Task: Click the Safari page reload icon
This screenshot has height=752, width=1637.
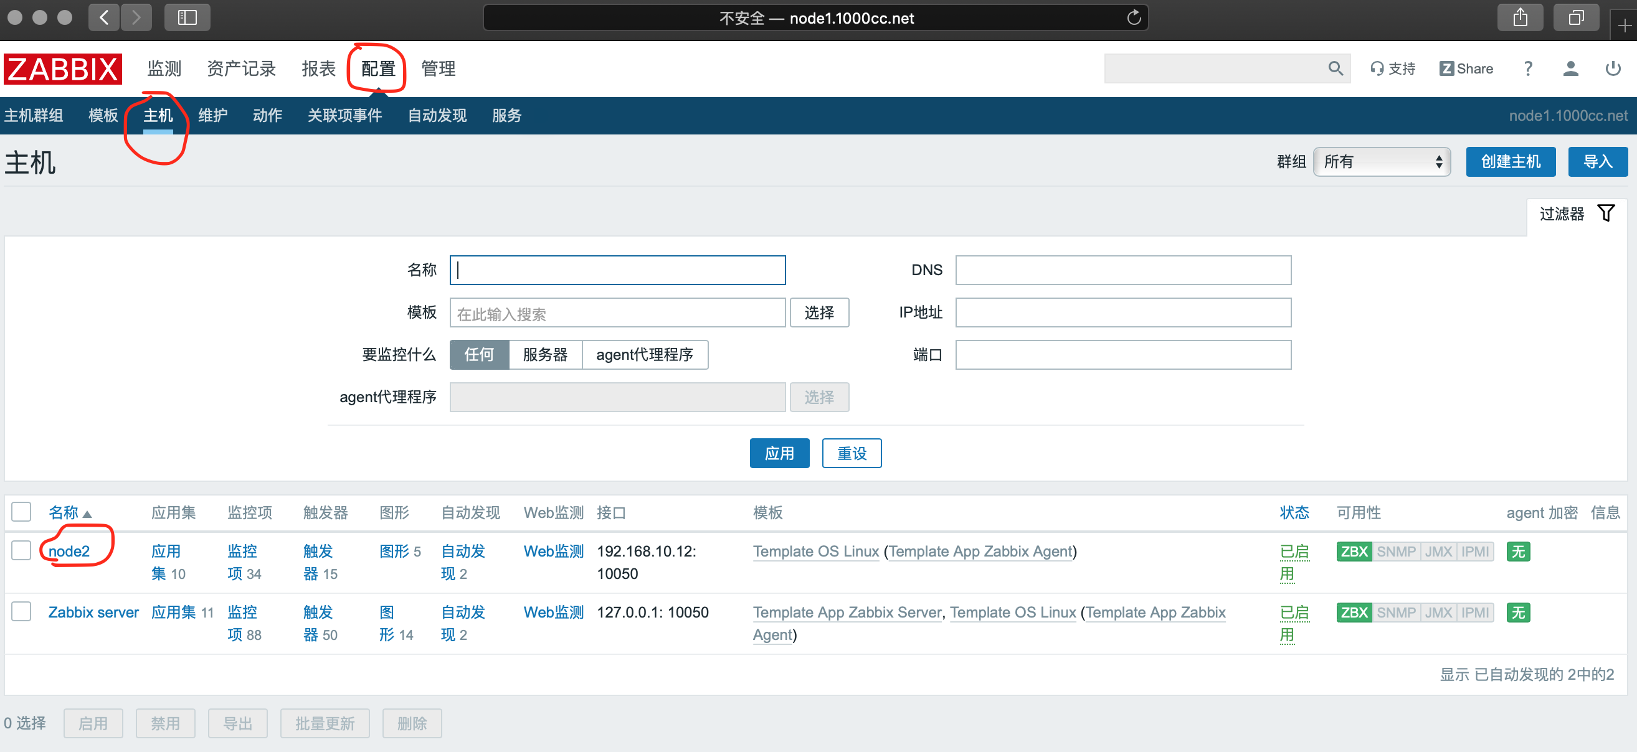Action: point(1134,18)
